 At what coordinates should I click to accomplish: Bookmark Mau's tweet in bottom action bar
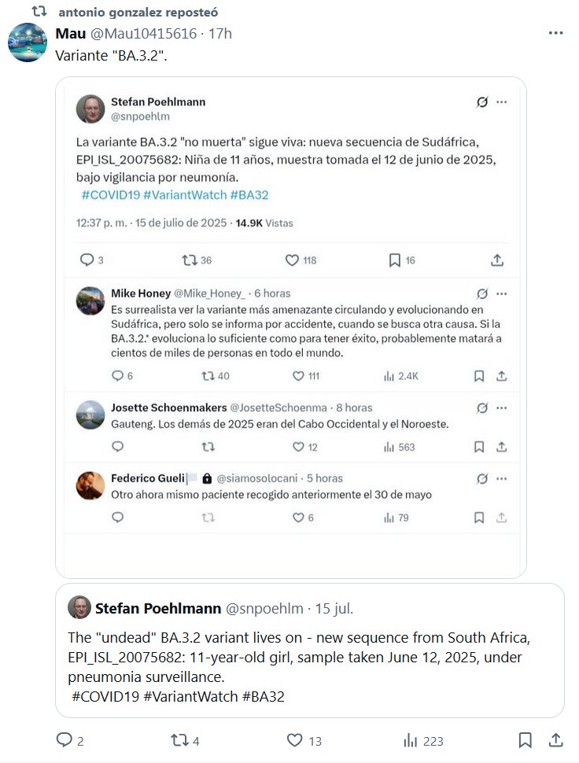click(526, 740)
